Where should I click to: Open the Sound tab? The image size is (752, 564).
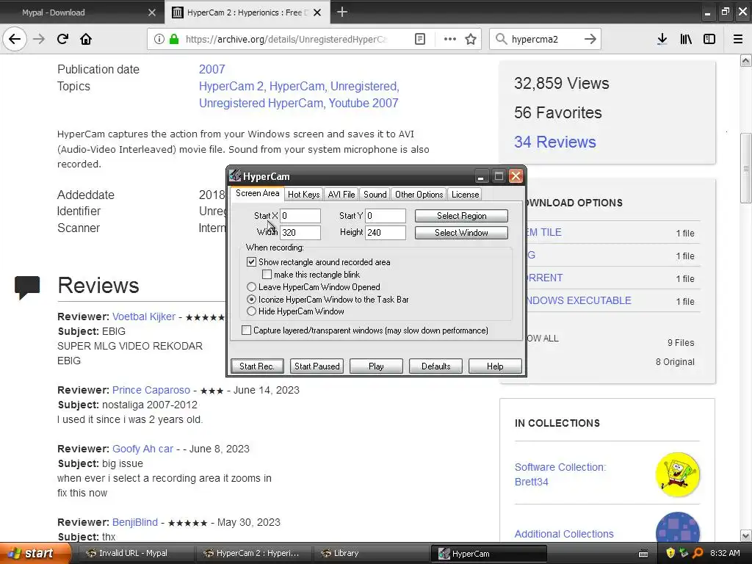[375, 194]
